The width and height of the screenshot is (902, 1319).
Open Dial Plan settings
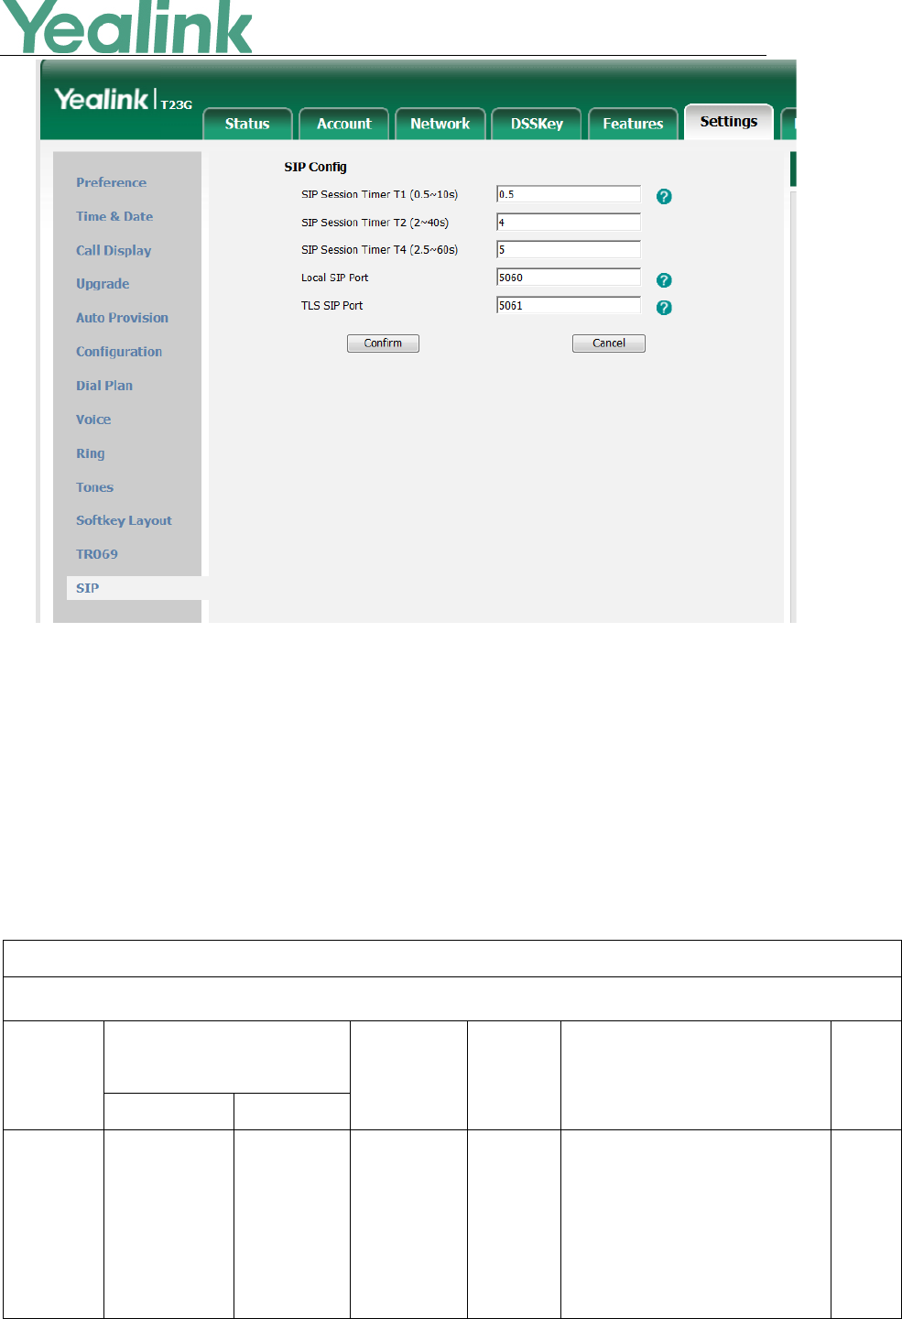point(104,386)
